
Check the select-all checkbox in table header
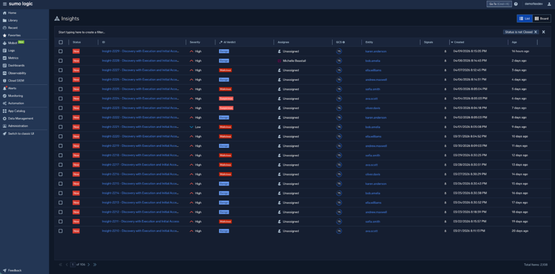pos(61,42)
